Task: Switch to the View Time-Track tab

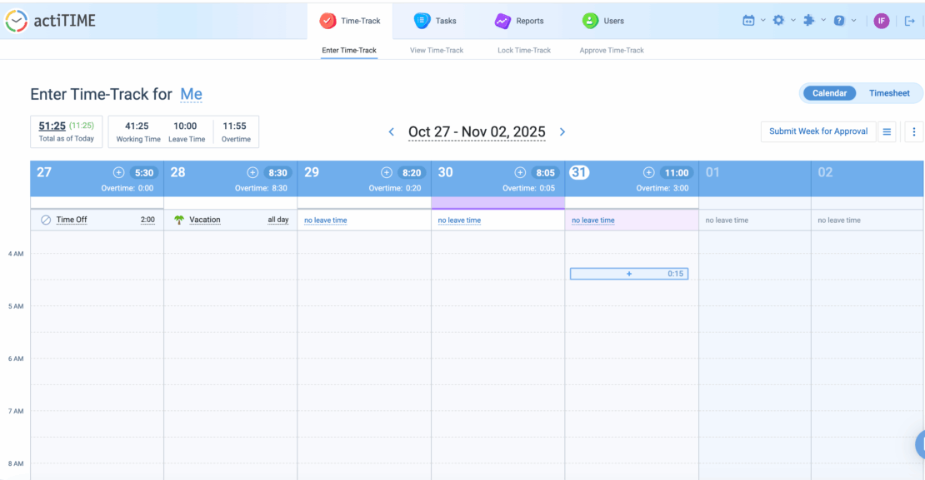Action: pyautogui.click(x=437, y=50)
